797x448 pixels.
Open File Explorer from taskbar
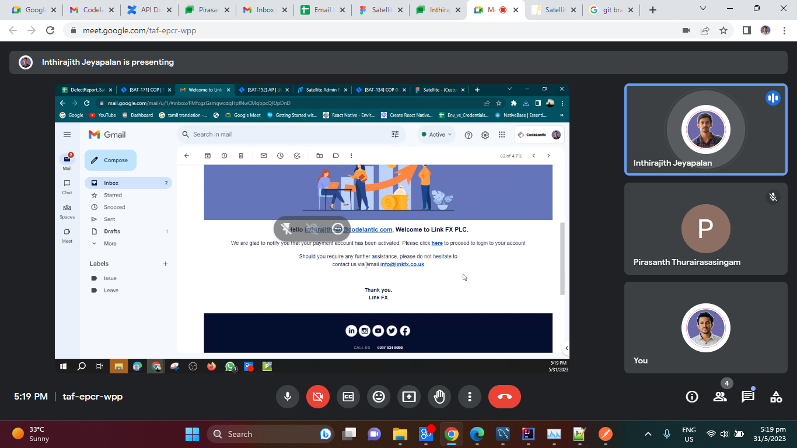tap(400, 434)
